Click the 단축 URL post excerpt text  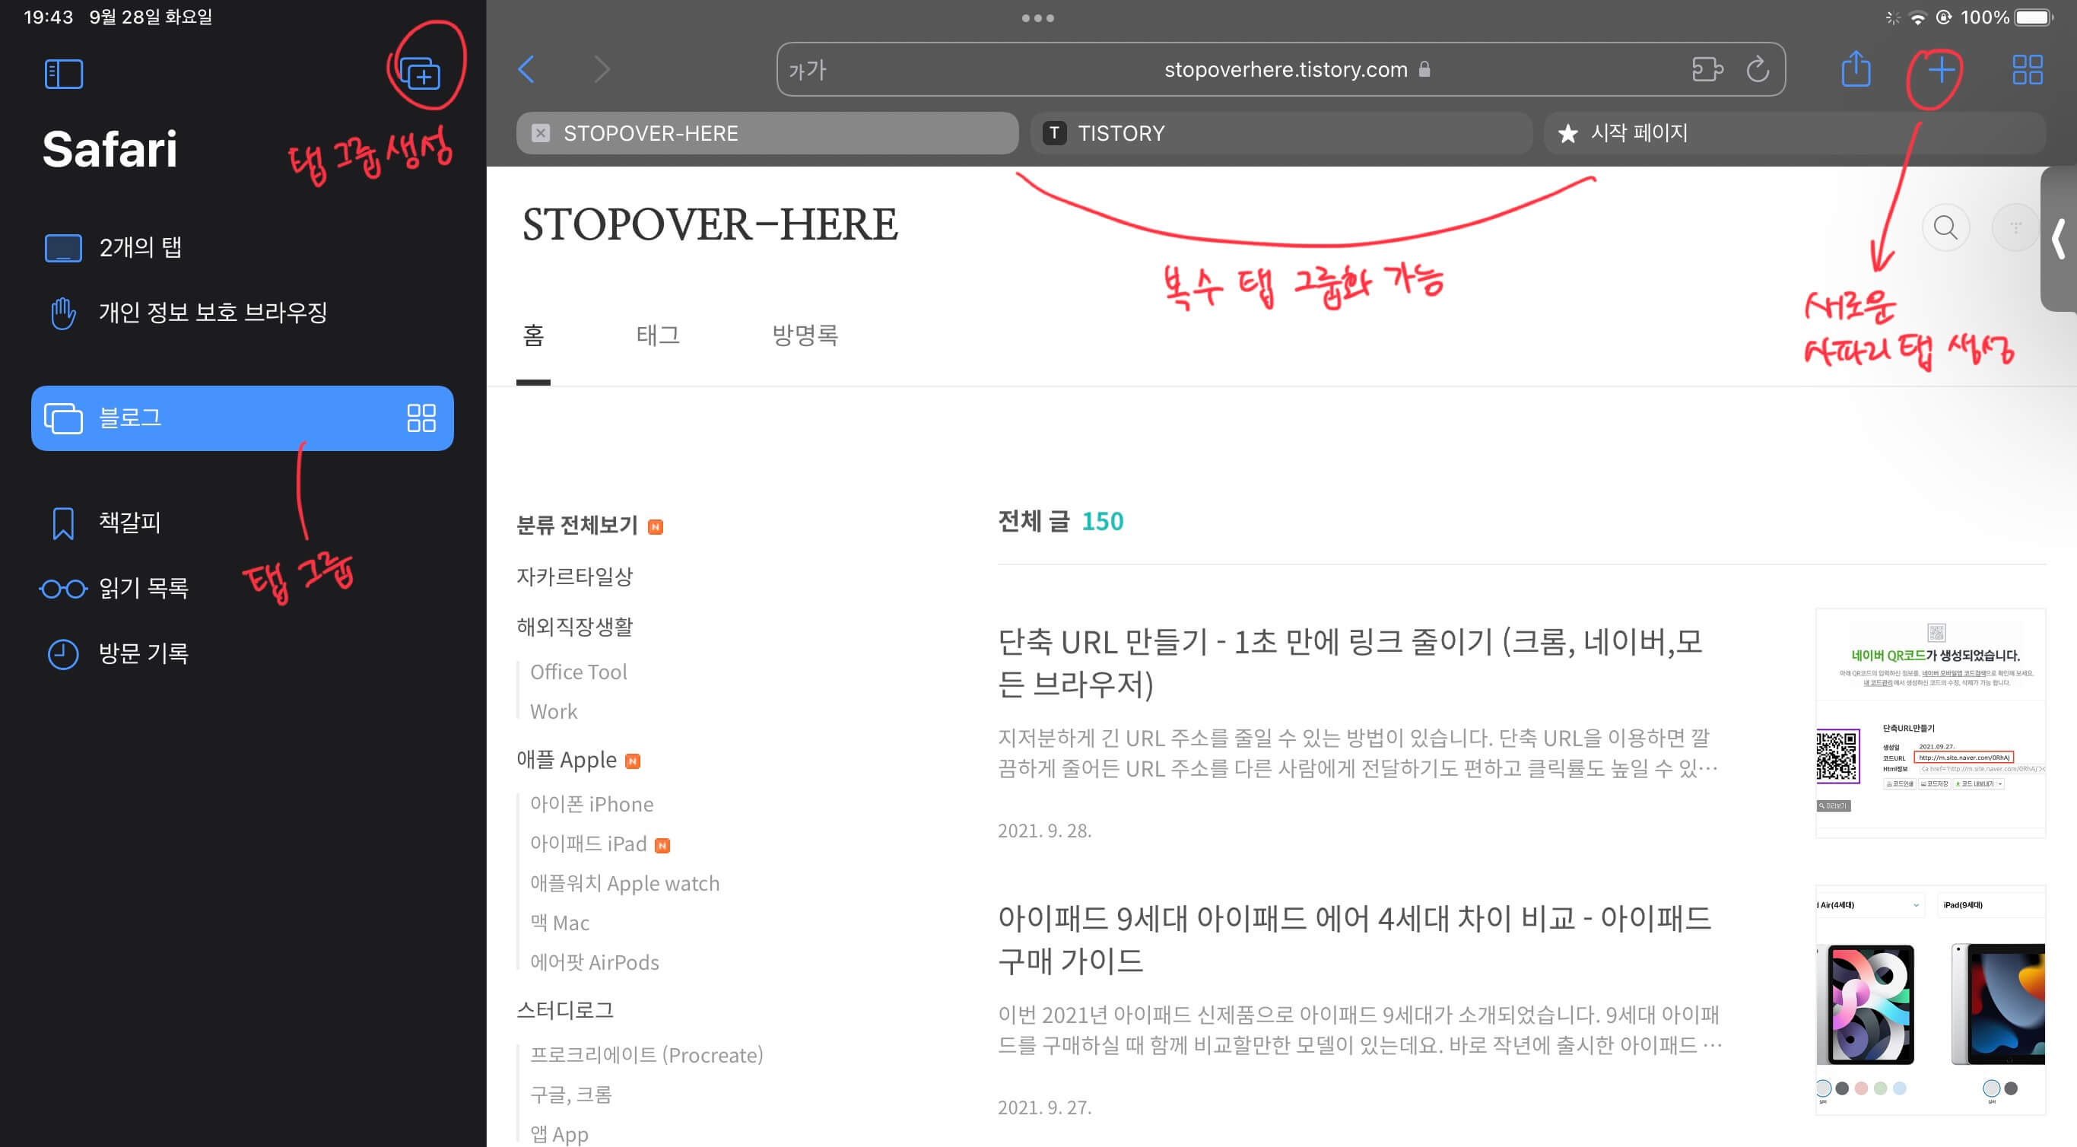(x=1358, y=753)
